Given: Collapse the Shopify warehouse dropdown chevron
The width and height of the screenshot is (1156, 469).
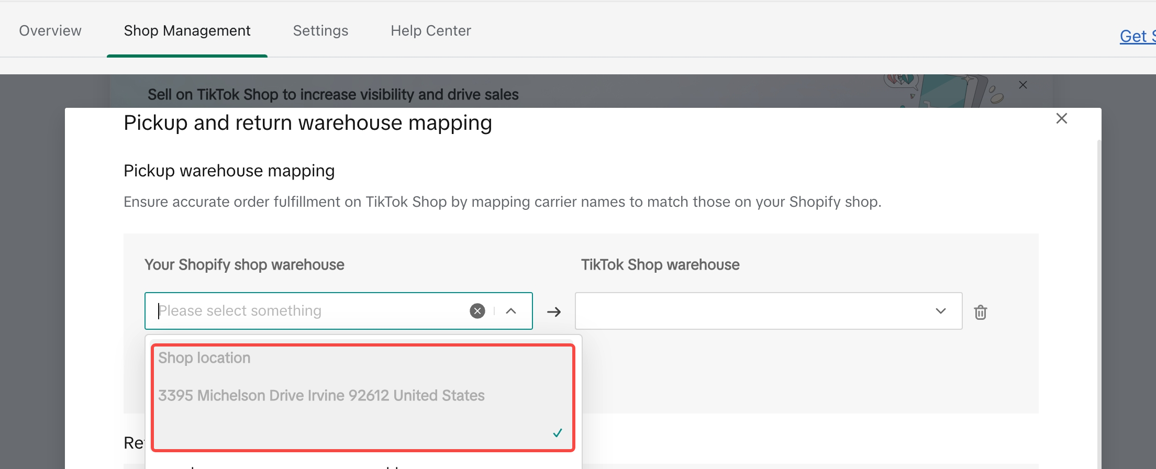Looking at the screenshot, I should (511, 311).
